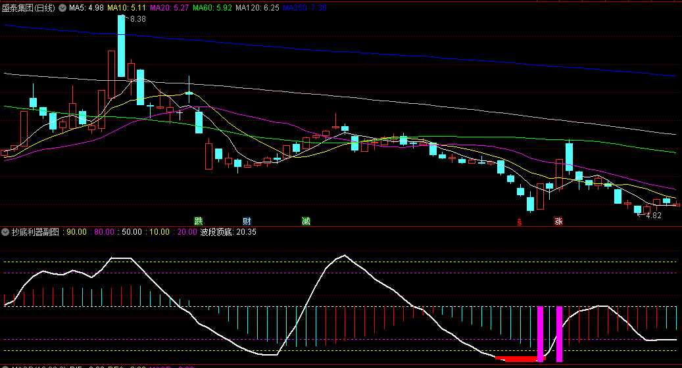This screenshot has height=368, width=682.
Task: Click the red $ marker icon
Action: 520,221
